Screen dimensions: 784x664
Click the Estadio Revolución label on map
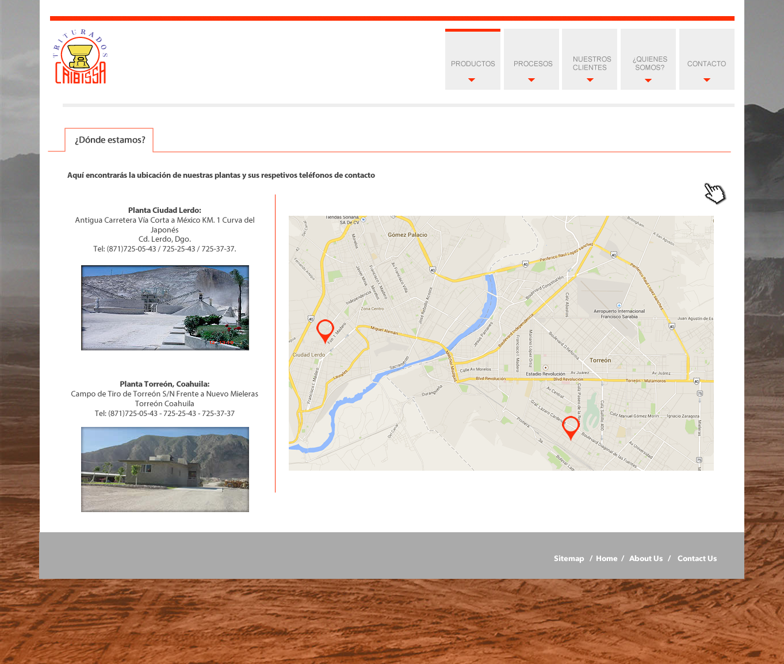[545, 374]
